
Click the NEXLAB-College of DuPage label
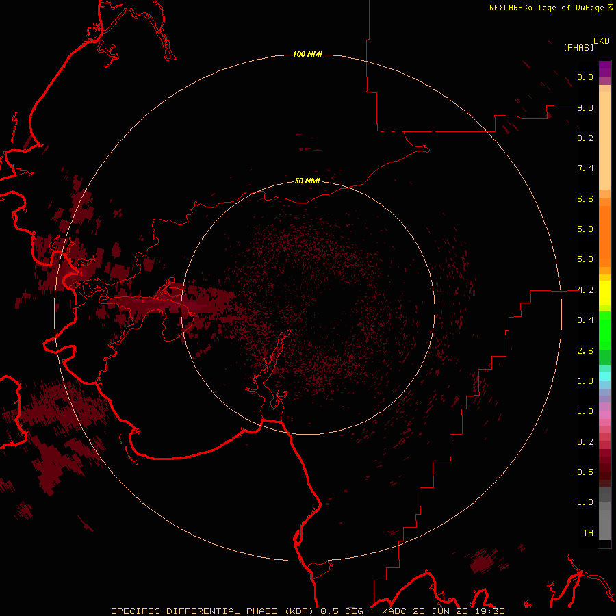tap(547, 8)
